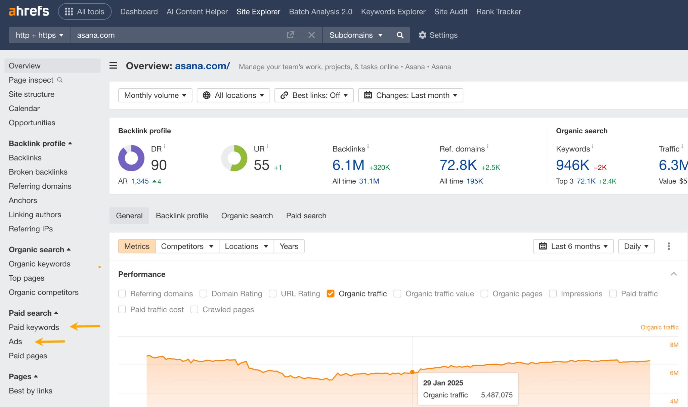The image size is (688, 407).
Task: Enable the Domain Rating checkbox
Action: pyautogui.click(x=204, y=293)
